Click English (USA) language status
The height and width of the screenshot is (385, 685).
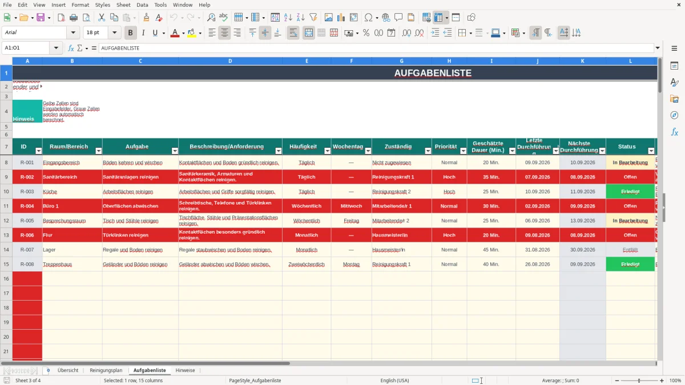point(394,380)
